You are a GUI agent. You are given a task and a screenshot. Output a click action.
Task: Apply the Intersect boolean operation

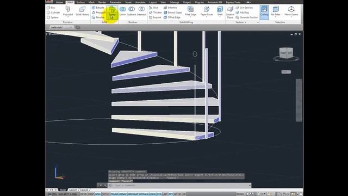tap(141, 11)
